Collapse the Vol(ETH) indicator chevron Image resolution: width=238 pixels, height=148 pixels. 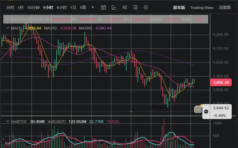pyautogui.click(x=7, y=121)
